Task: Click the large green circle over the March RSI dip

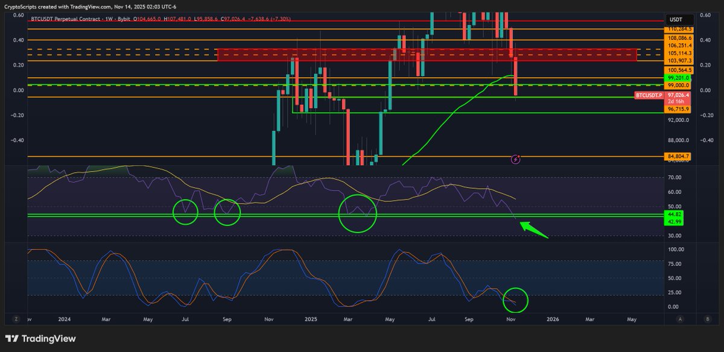Action: point(359,215)
